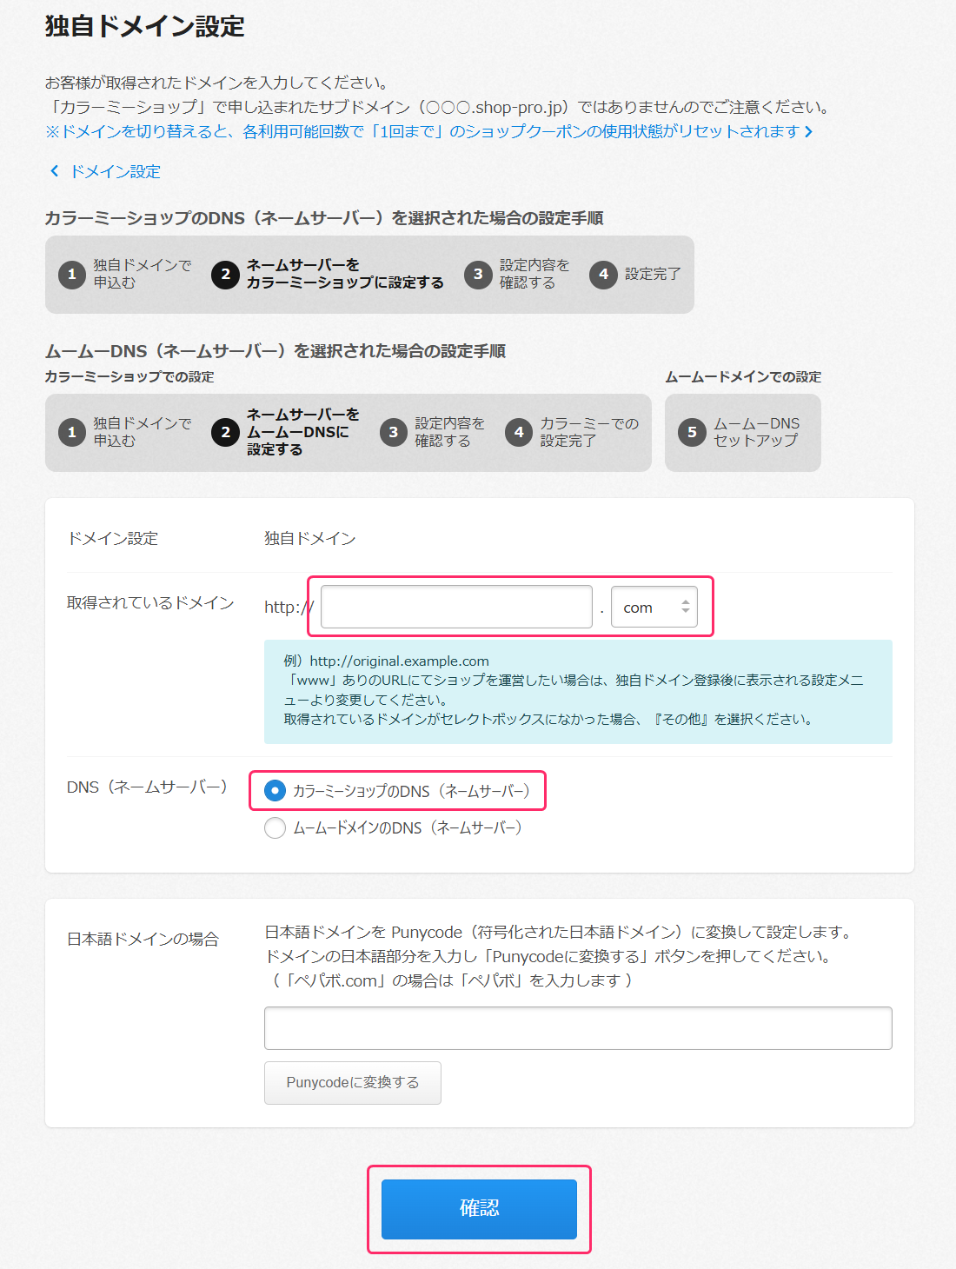Click step 4 circle next to 設定完了
The image size is (956, 1269).
click(603, 275)
